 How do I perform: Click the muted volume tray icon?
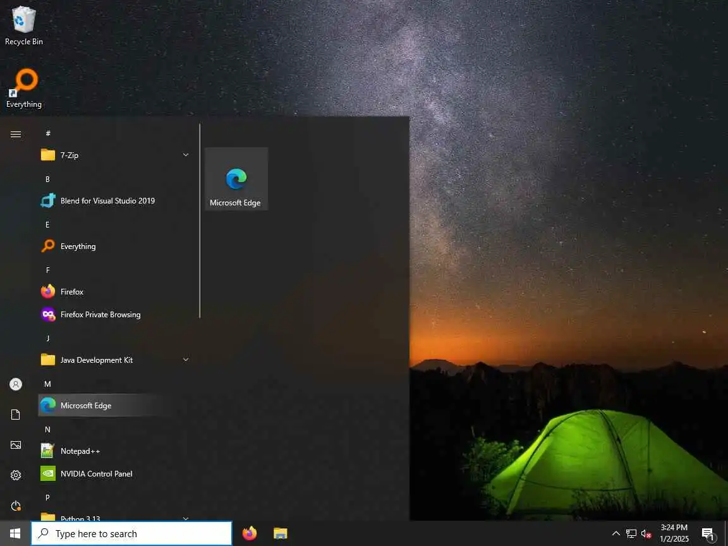coord(646,533)
